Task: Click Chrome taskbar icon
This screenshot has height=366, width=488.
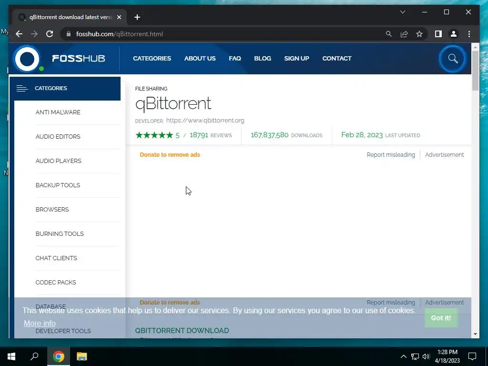Action: [58, 356]
